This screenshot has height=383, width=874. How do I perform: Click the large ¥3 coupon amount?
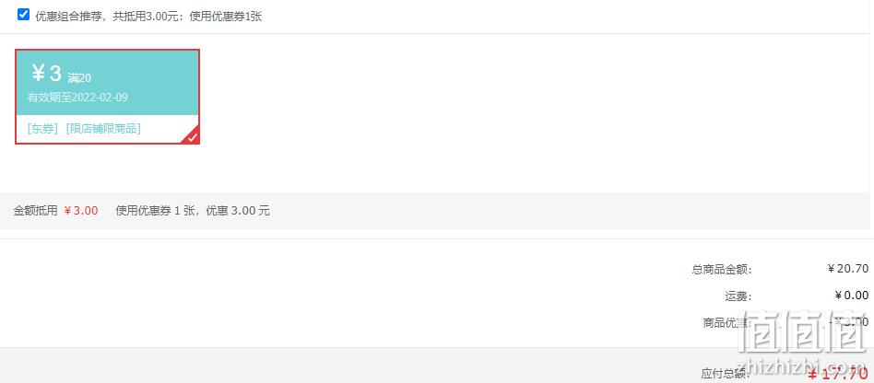(x=46, y=73)
